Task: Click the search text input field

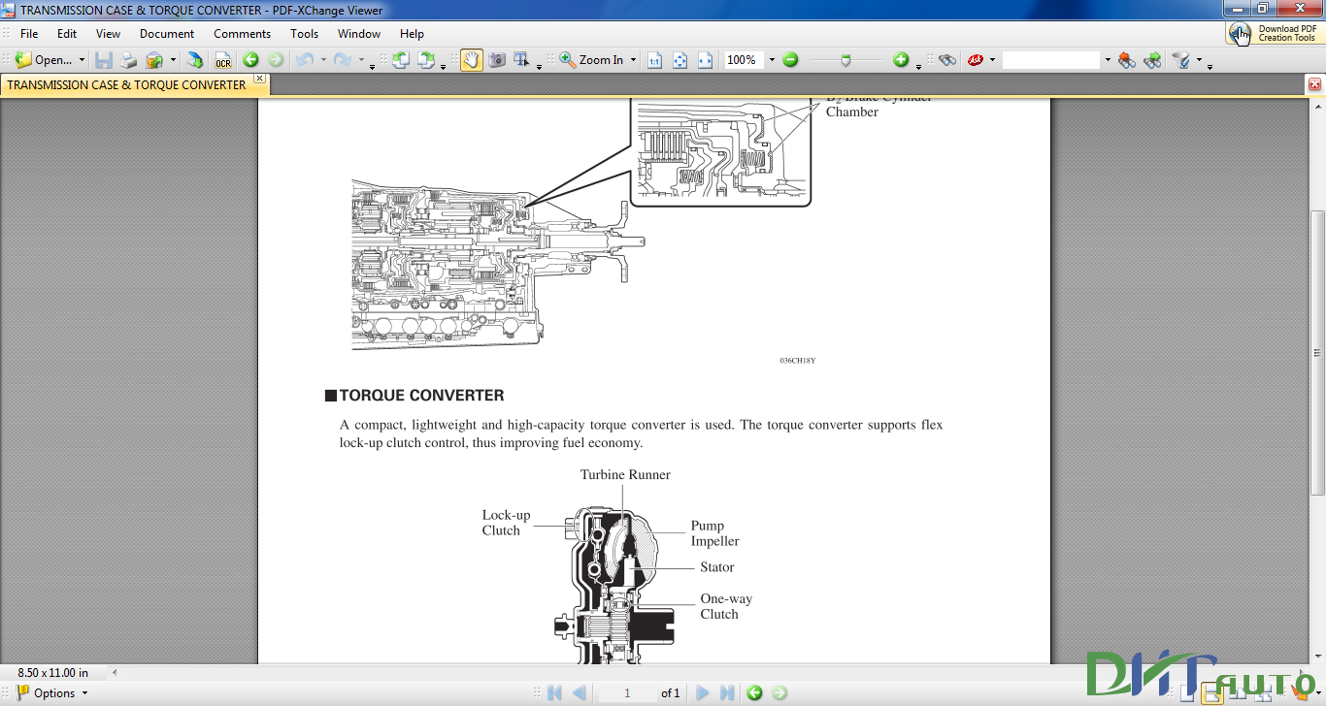Action: coord(1051,60)
